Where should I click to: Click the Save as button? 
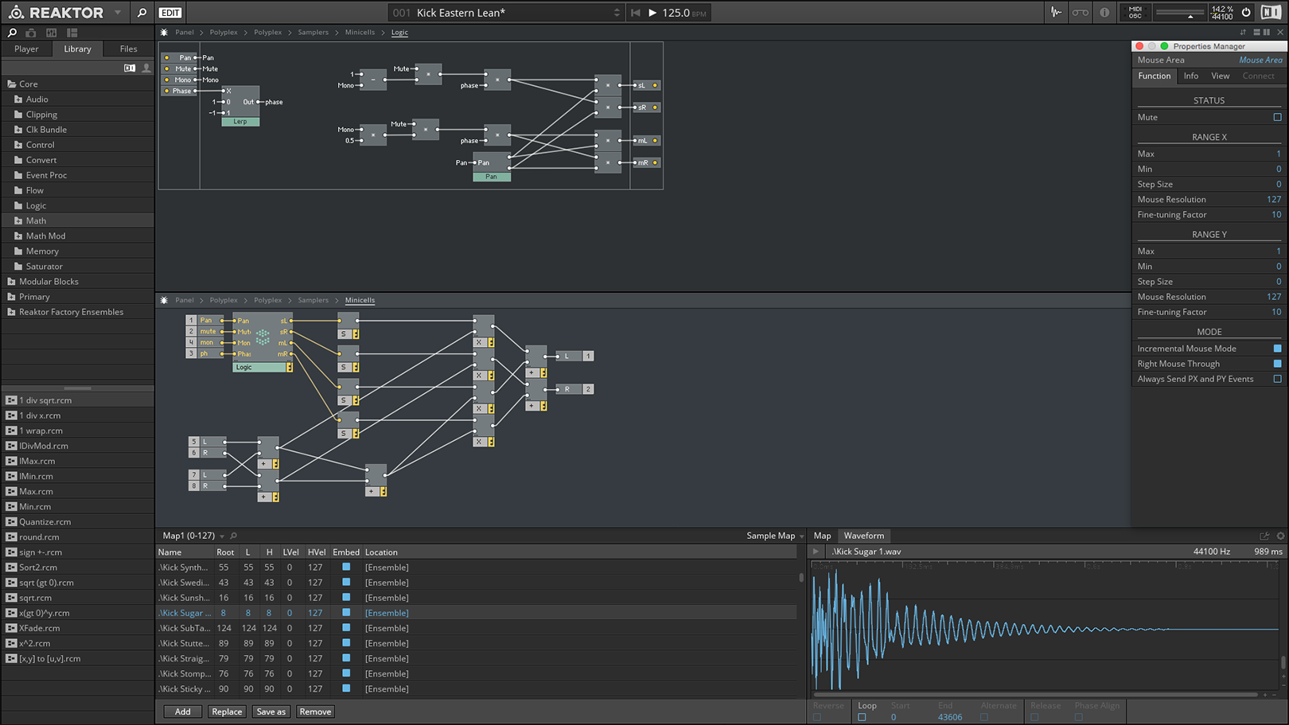271,711
